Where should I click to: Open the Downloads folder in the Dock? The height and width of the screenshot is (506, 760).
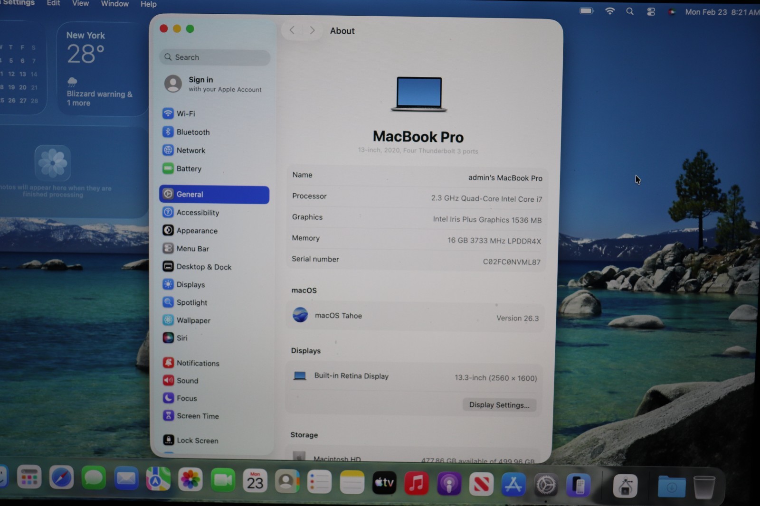pyautogui.click(x=672, y=486)
